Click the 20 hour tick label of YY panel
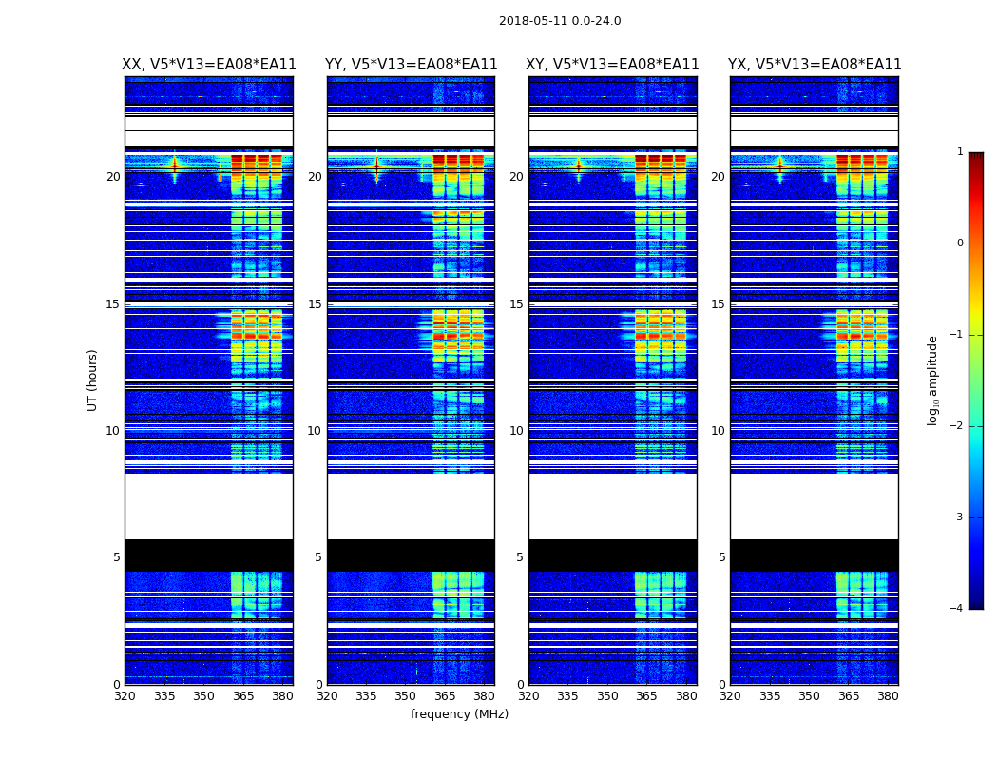This screenshot has height=761, width=998. (315, 176)
